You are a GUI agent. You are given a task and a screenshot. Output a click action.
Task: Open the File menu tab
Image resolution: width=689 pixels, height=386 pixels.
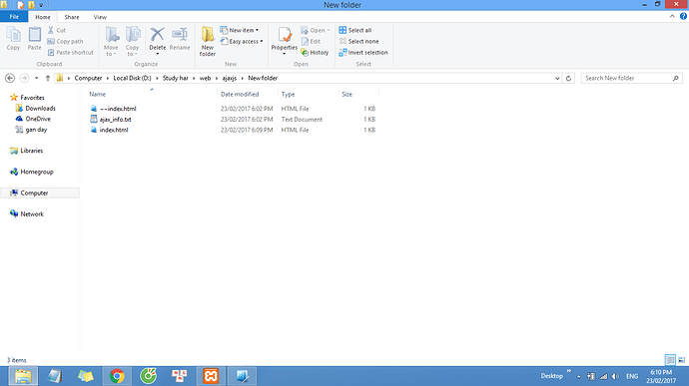pos(14,17)
